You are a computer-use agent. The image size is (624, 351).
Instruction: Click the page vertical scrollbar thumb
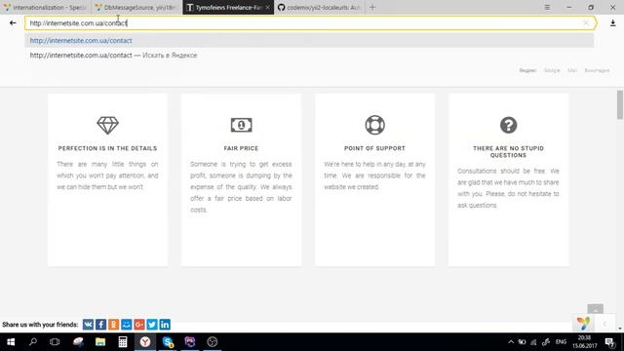(x=620, y=104)
